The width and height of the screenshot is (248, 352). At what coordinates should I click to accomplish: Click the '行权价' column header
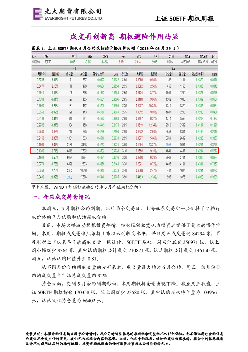124,74
